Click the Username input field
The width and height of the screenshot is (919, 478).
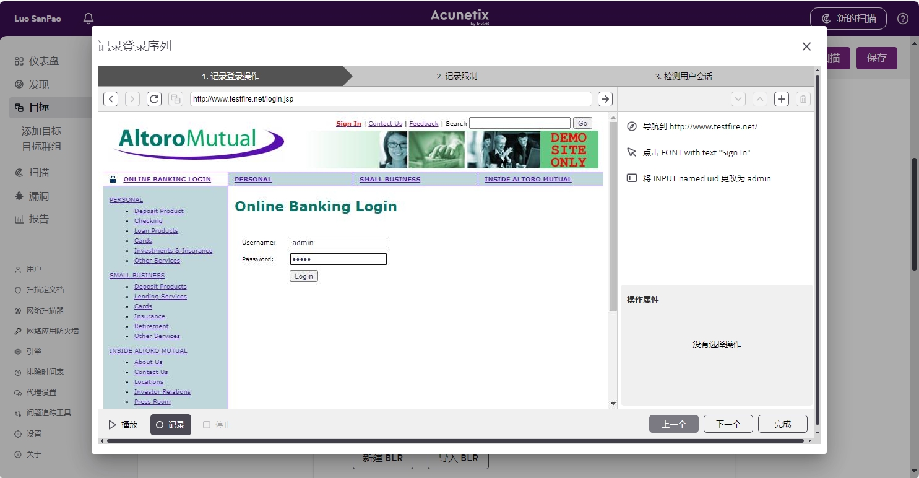[339, 243]
